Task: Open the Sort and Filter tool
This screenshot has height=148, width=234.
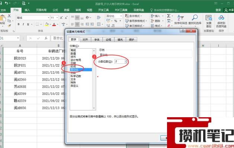Action: [x=180, y=20]
